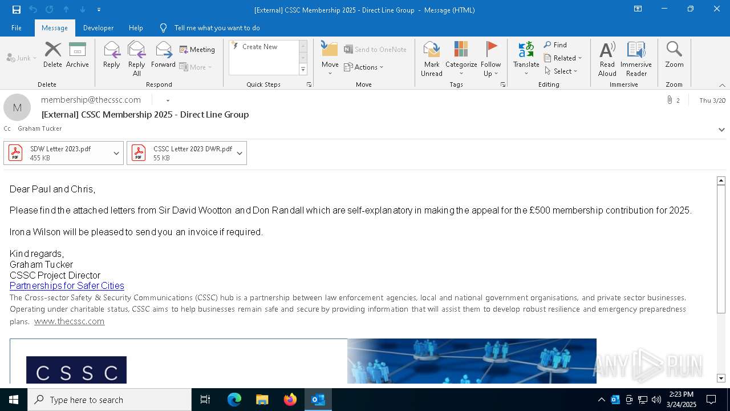Visit the www.thecssc.com link

[69, 321]
